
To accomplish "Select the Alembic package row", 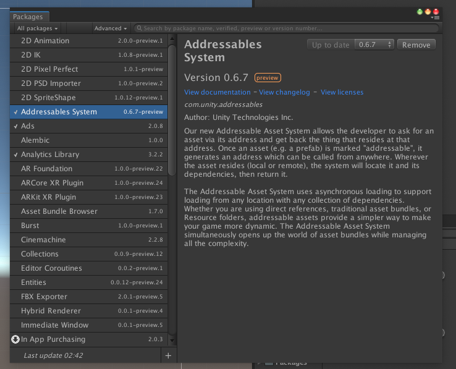I will (89, 140).
